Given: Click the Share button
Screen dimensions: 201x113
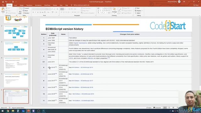Looking at the screenshot, I should [196, 5].
